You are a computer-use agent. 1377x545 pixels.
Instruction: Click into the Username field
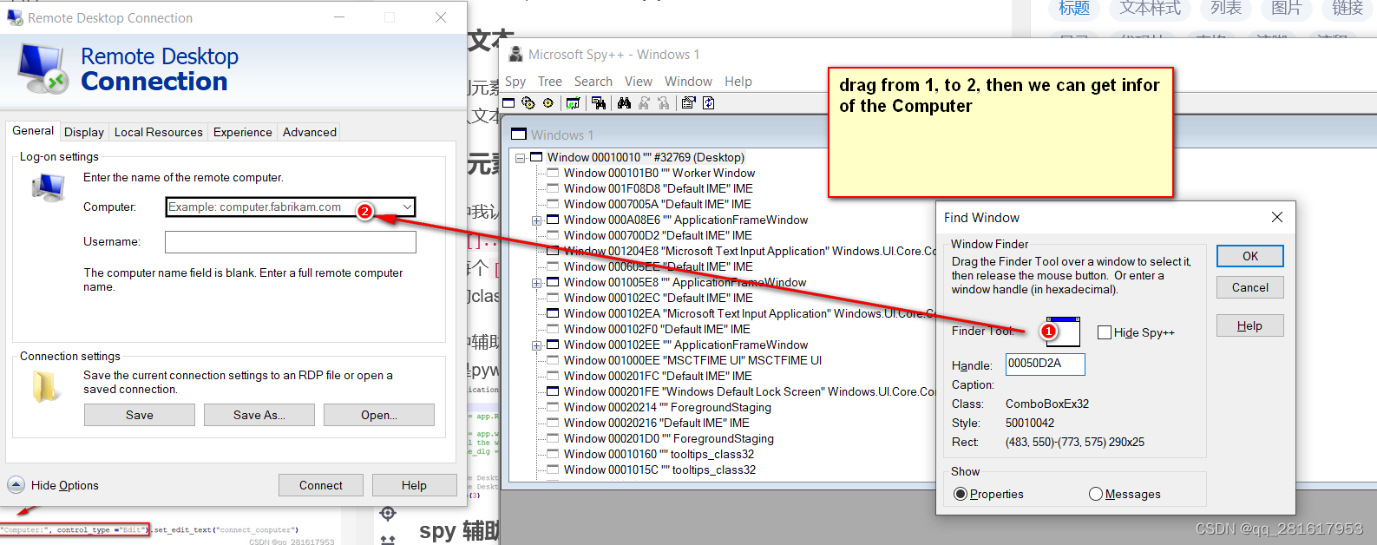tap(291, 241)
